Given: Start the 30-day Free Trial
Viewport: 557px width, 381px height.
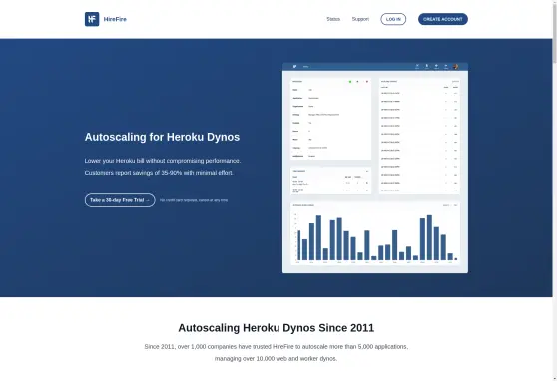Looking at the screenshot, I should coord(120,200).
